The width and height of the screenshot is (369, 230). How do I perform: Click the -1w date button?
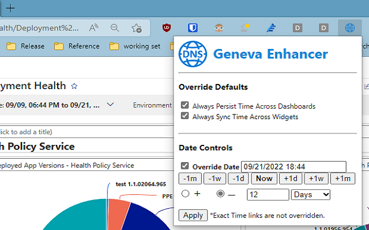coord(214,179)
